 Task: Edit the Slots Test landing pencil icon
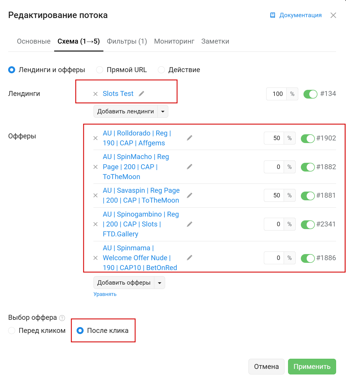pyautogui.click(x=142, y=94)
